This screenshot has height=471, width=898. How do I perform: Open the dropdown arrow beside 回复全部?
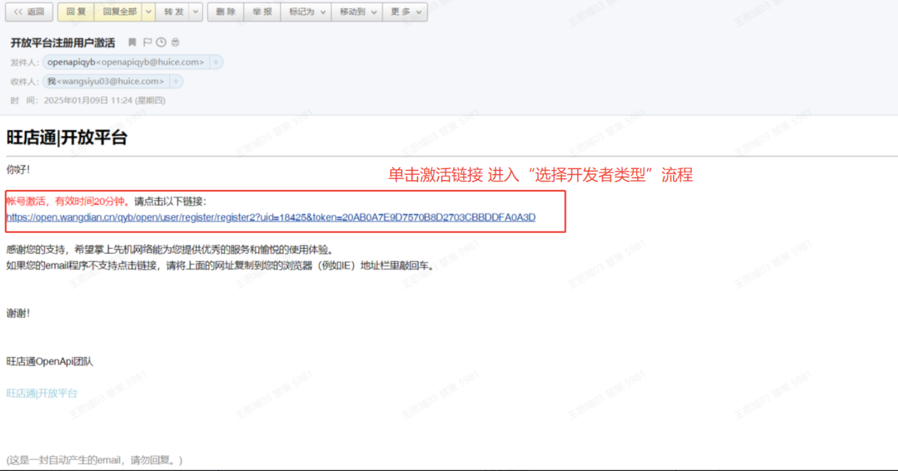(x=149, y=12)
